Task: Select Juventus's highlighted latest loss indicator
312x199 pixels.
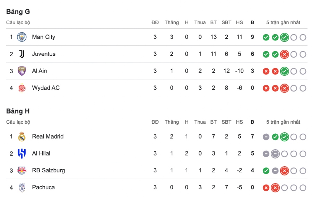Action: [284, 54]
